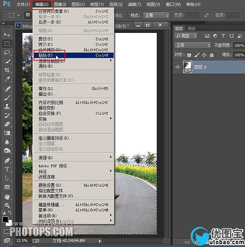Viewport: 245px width, 247px height.
Task: Change screen mode at toolbox bottom
Action: pyautogui.click(x=7, y=240)
